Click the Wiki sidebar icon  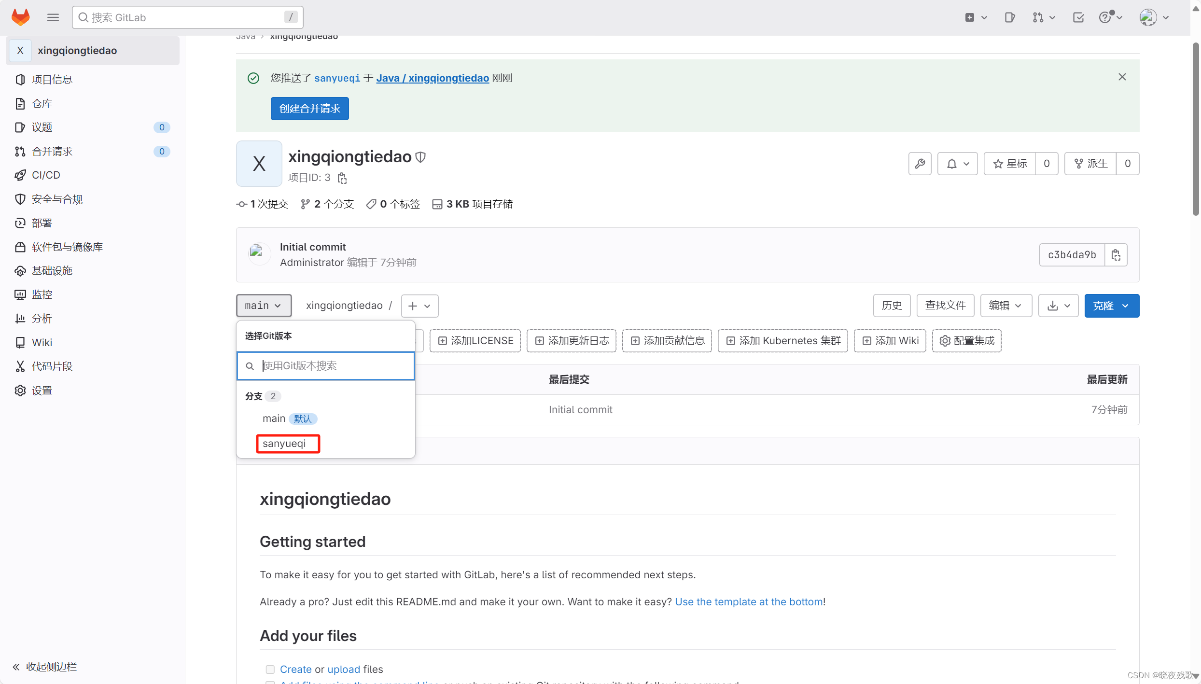(20, 342)
